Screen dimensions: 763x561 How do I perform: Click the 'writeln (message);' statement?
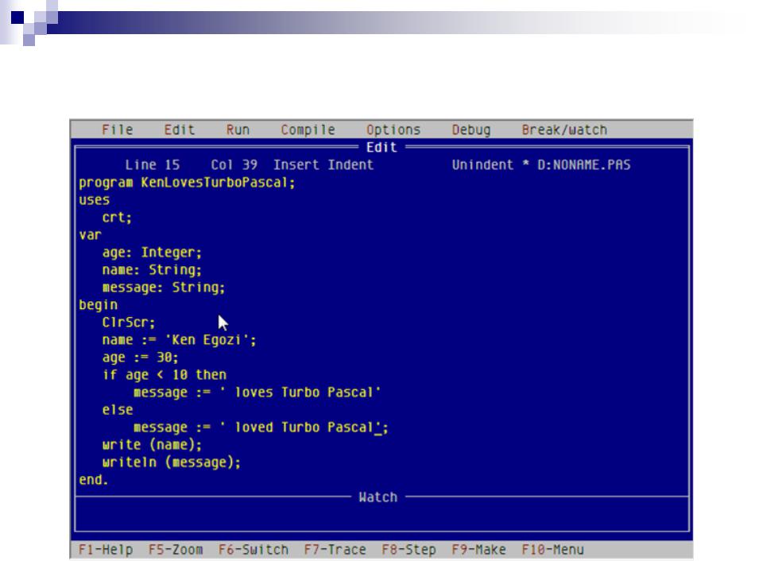tap(172, 462)
